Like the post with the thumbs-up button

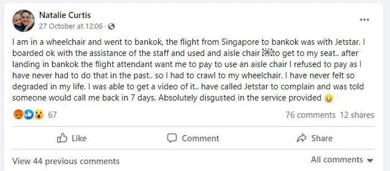click(x=72, y=138)
